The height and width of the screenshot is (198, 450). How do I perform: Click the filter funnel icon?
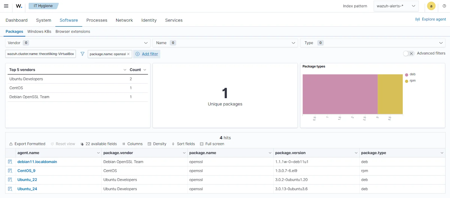click(82, 54)
